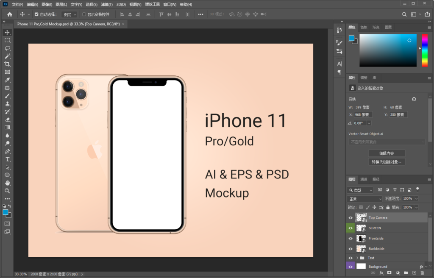Hide the Top Camera layer
Image resolution: width=434 pixels, height=278 pixels.
click(351, 218)
